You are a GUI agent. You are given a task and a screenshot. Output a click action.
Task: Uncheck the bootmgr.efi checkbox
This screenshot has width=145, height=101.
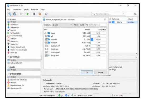point(46,52)
